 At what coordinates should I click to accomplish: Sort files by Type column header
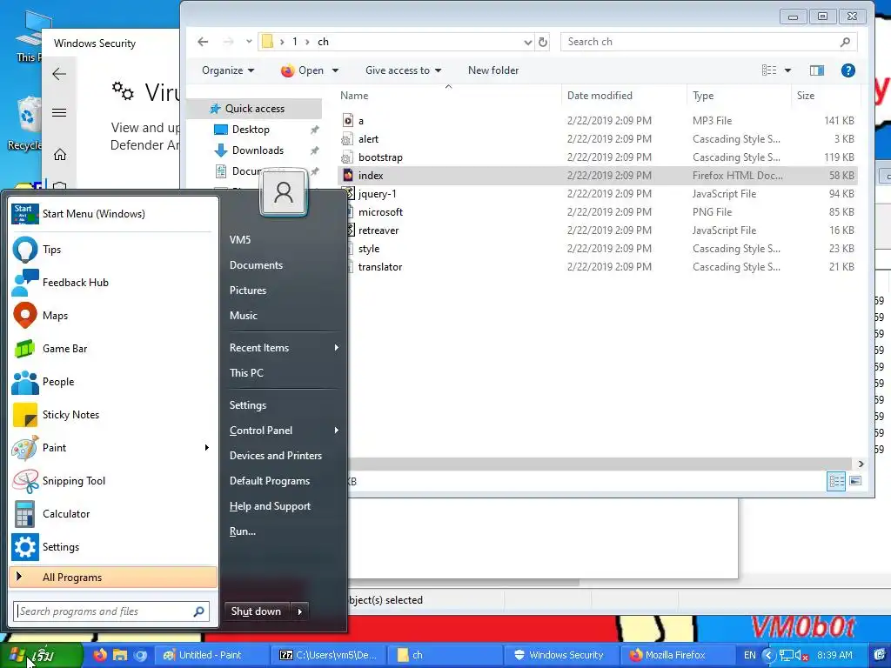pos(738,96)
